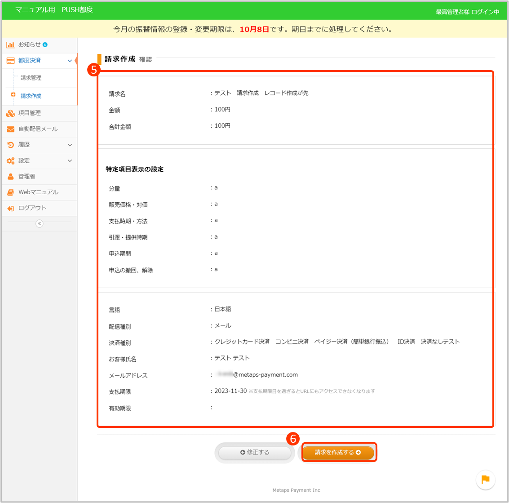The height and width of the screenshot is (503, 509).
Task: Click the 自動配信メール envelope icon
Action: tap(10, 129)
